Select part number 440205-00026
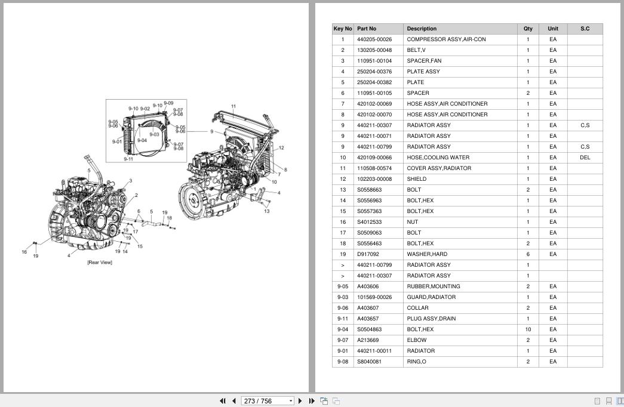 374,39
